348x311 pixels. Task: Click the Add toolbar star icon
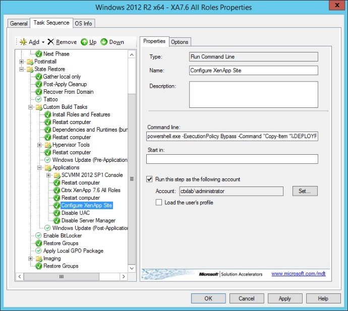coord(23,42)
